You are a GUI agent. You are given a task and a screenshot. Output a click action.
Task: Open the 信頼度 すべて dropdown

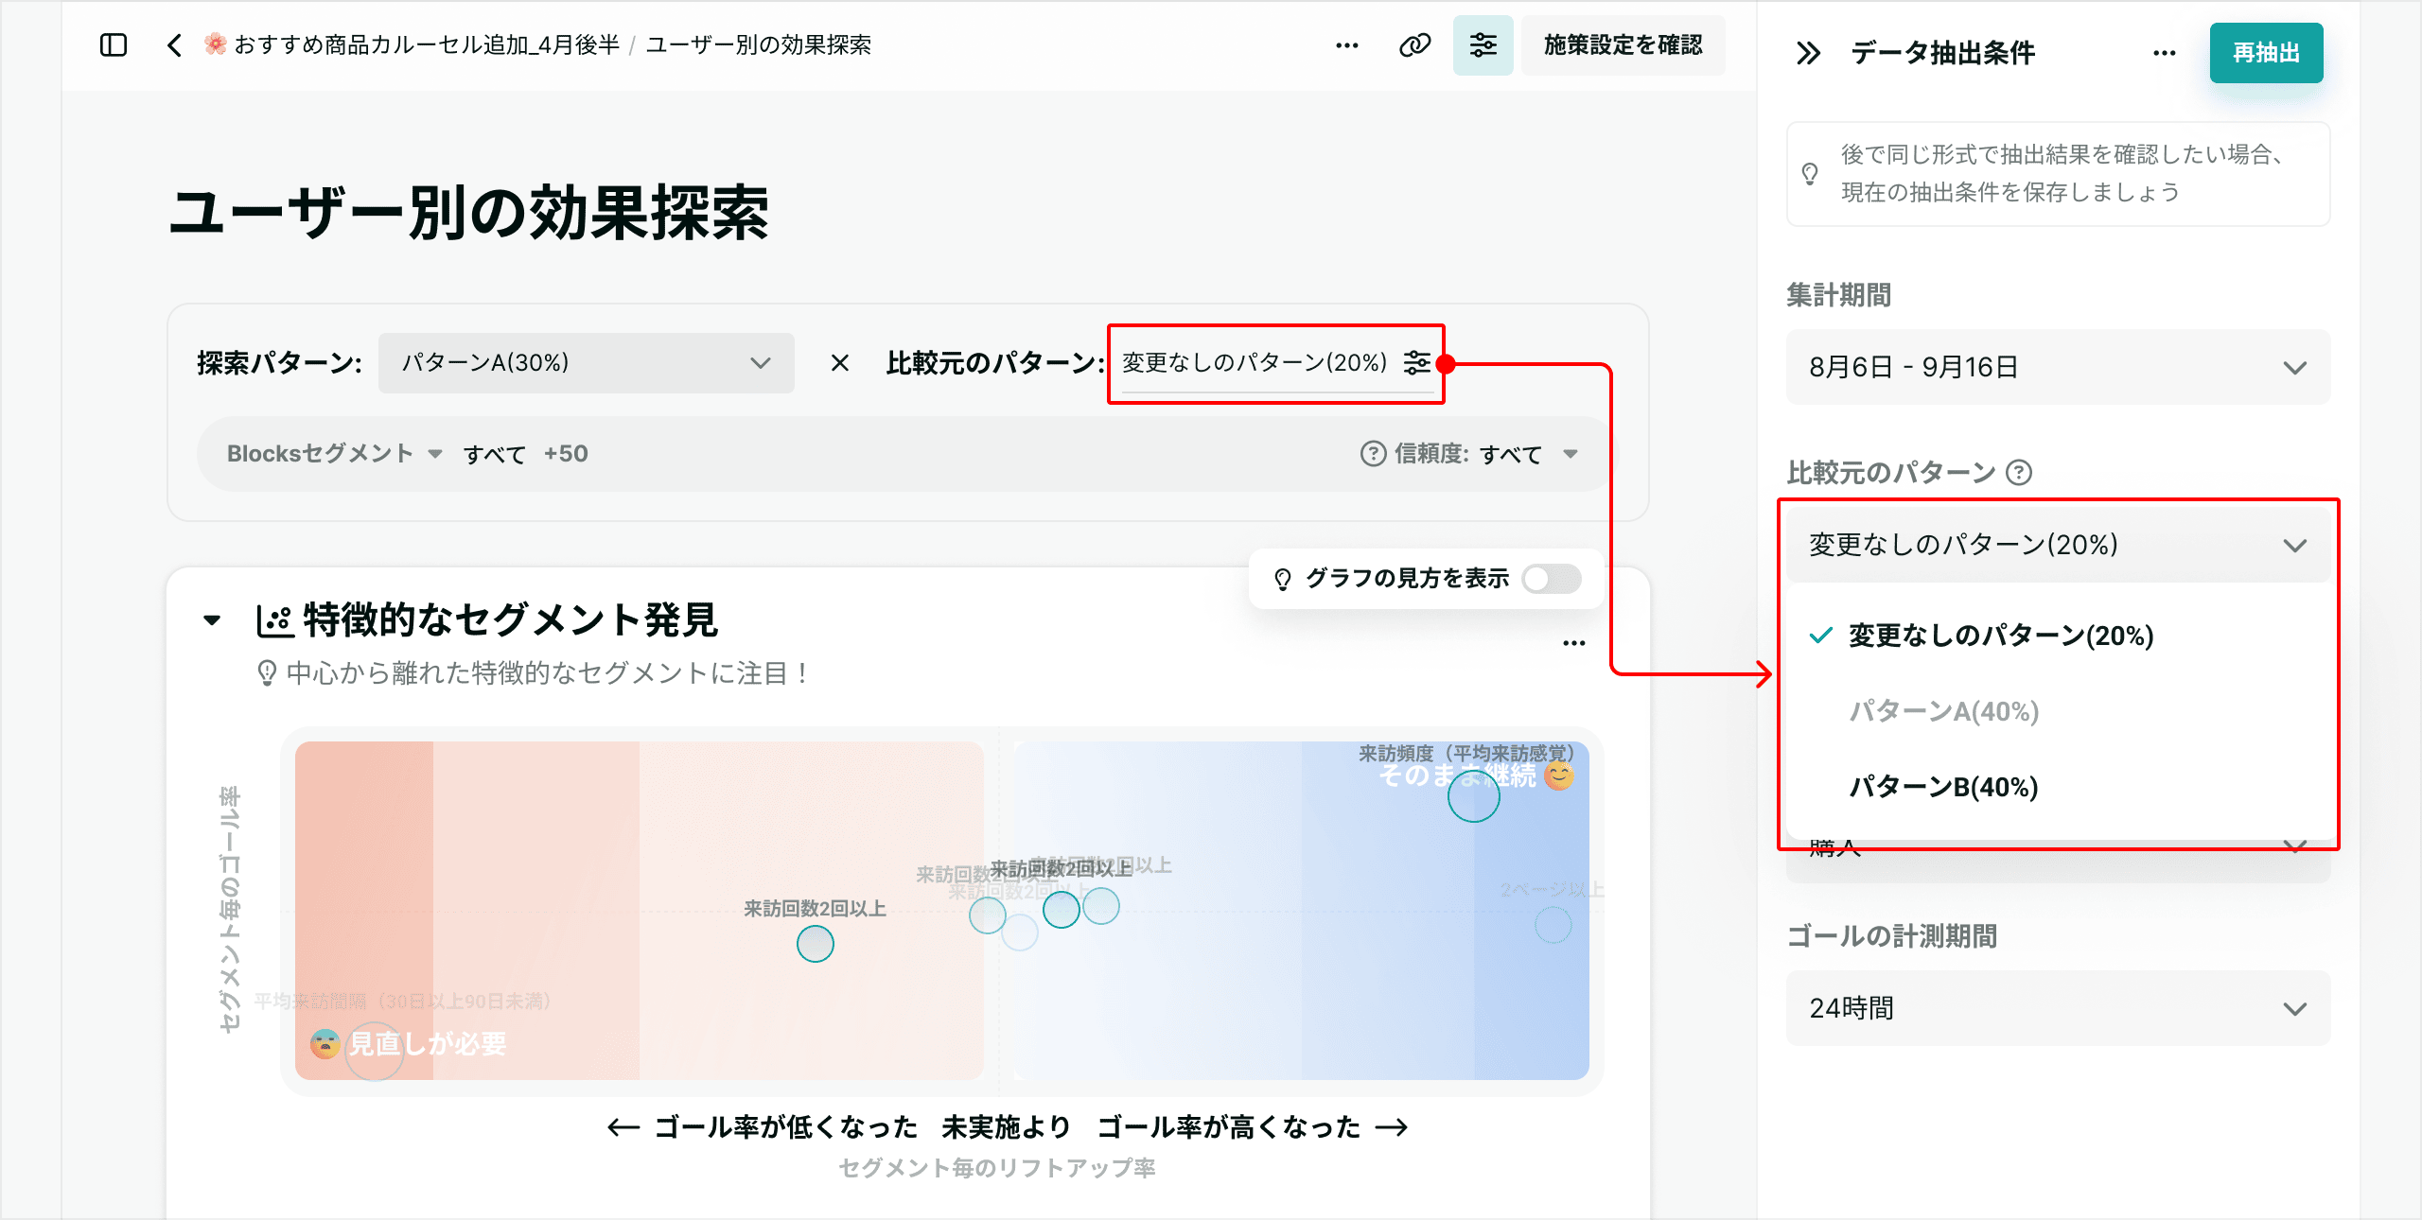(x=1529, y=454)
